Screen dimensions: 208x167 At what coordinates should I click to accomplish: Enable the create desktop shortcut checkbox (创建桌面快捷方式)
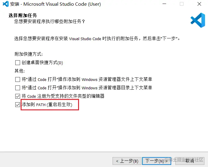coord(18,63)
